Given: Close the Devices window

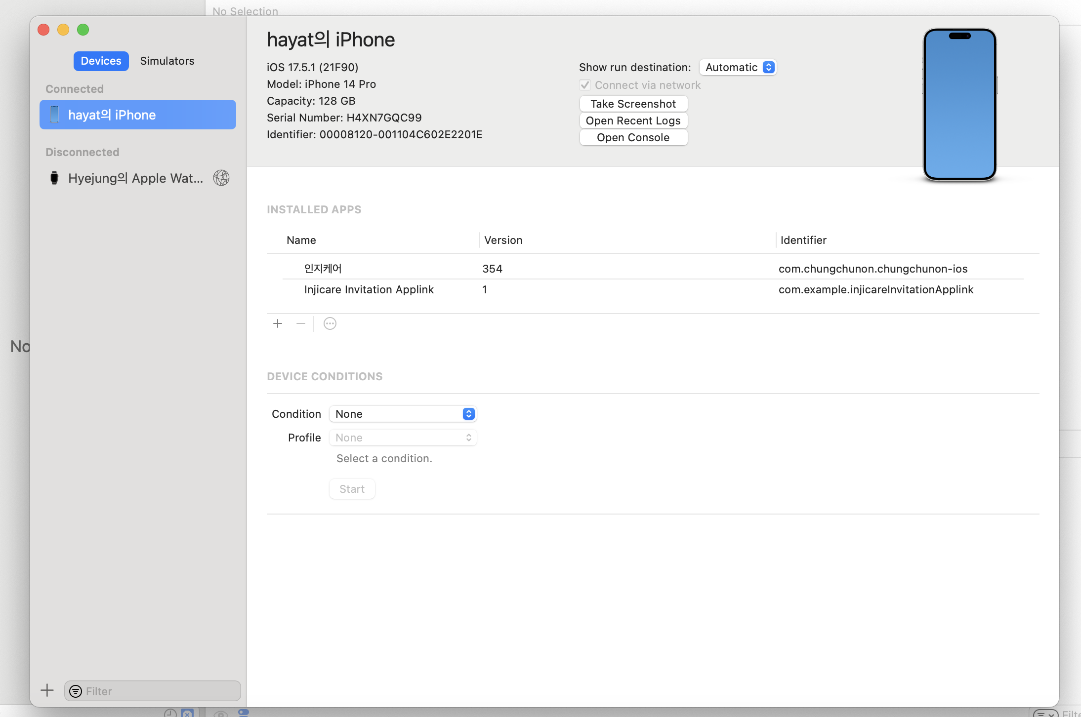Looking at the screenshot, I should pyautogui.click(x=43, y=30).
